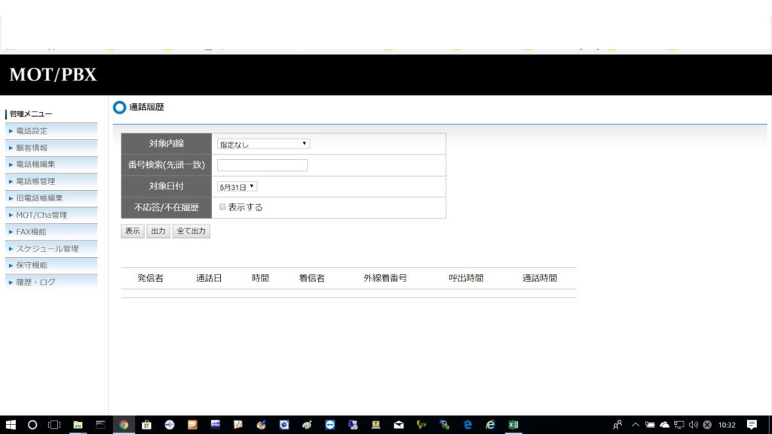Expand 電話設定 menu item

[x=51, y=131]
